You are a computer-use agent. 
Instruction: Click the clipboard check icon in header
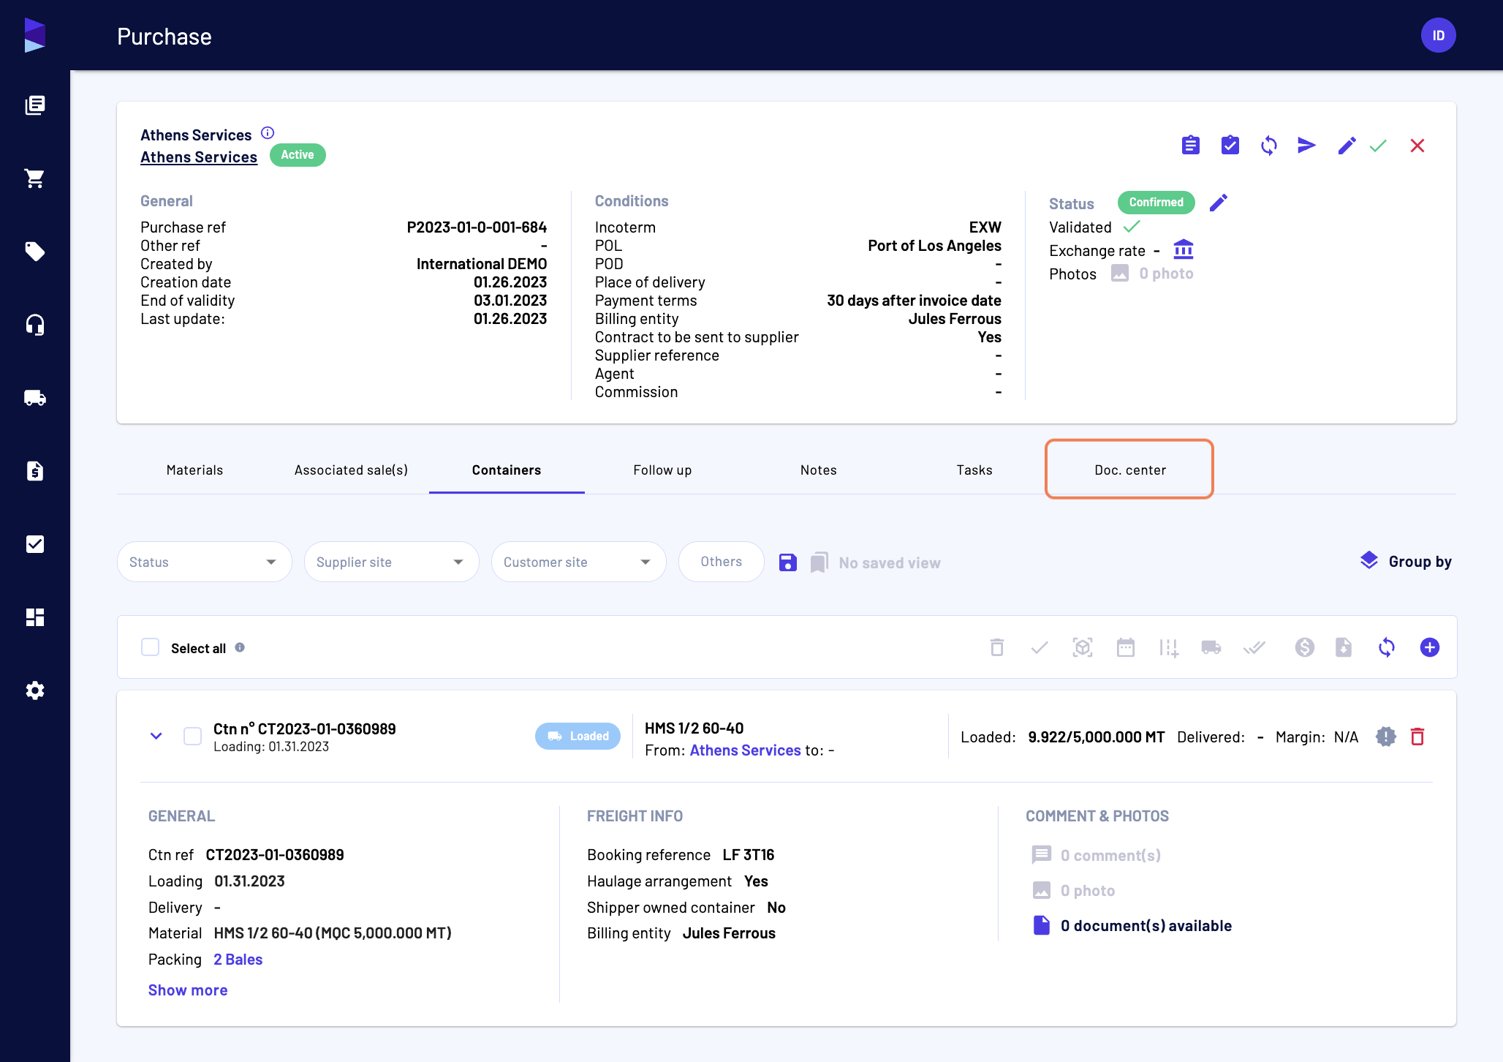coord(1230,146)
